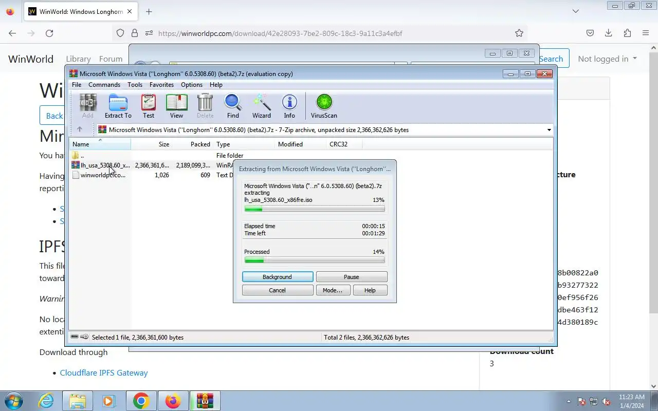658x411 pixels.
Task: Sort by the Name column header
Action: [100, 144]
